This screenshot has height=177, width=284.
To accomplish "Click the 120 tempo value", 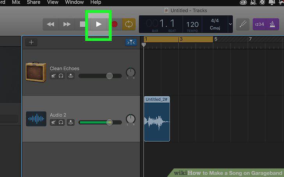I will (x=192, y=25).
